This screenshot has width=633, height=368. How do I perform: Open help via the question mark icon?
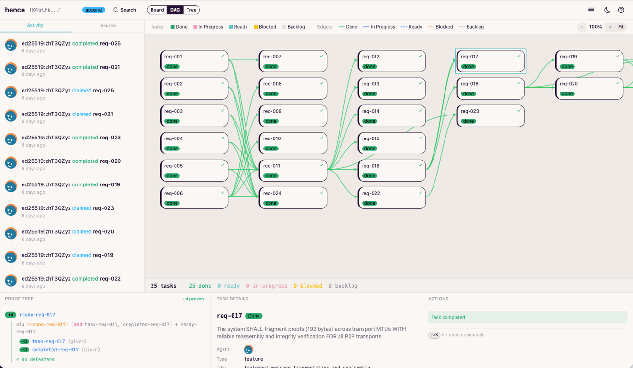point(621,10)
